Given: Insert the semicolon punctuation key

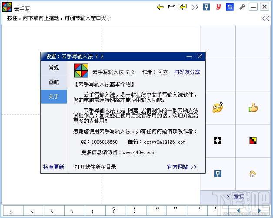Looking at the screenshot, I should 95,211.
